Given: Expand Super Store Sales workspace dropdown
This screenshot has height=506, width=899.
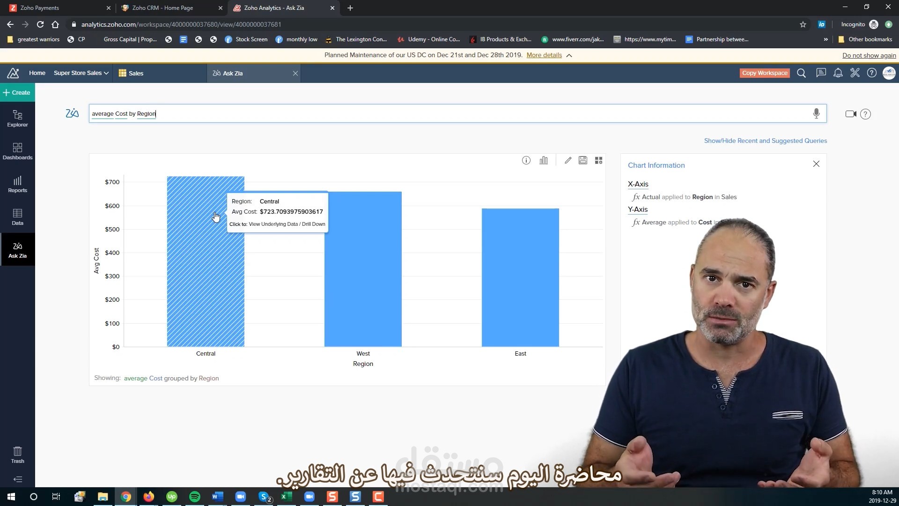Looking at the screenshot, I should click(81, 73).
